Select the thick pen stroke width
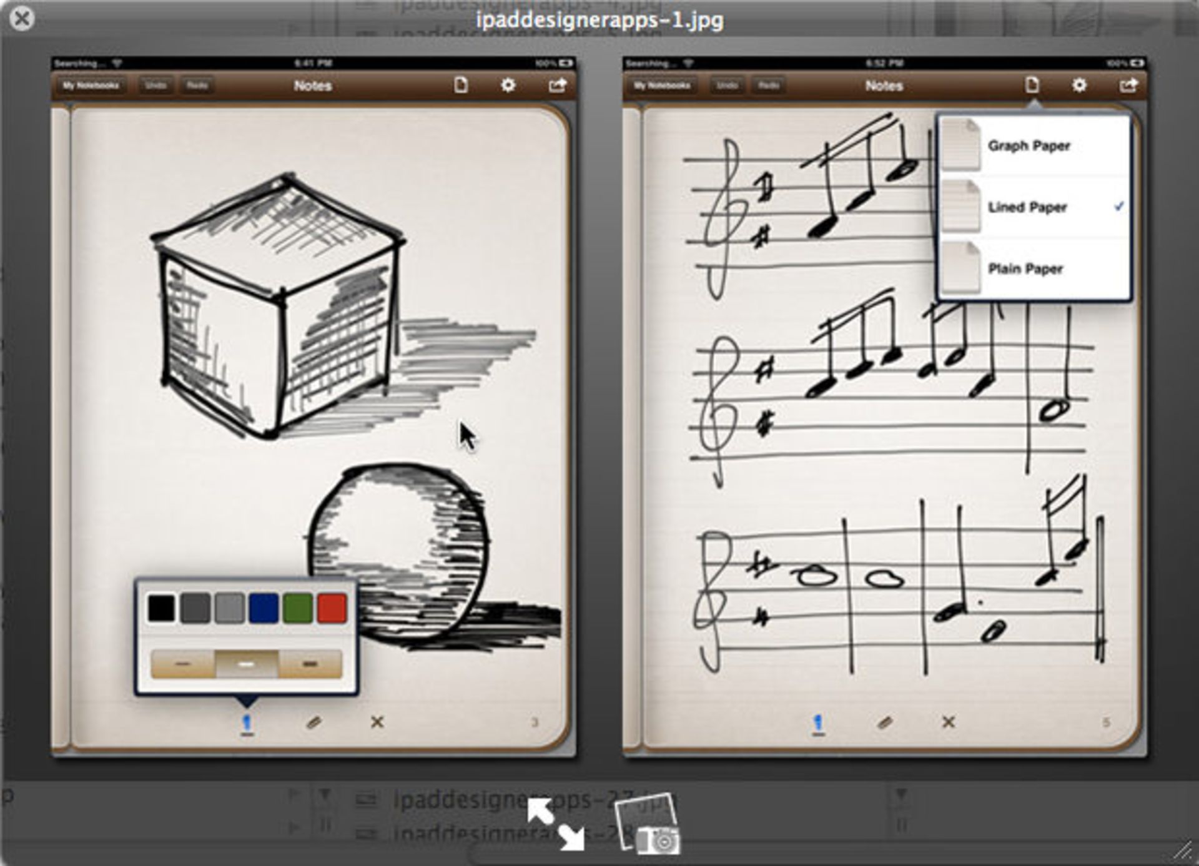Screen dimensions: 1199x866 (x=310, y=664)
